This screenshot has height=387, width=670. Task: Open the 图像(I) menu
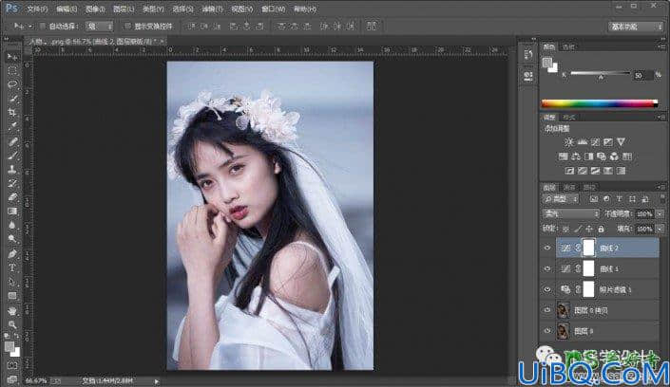coord(95,9)
